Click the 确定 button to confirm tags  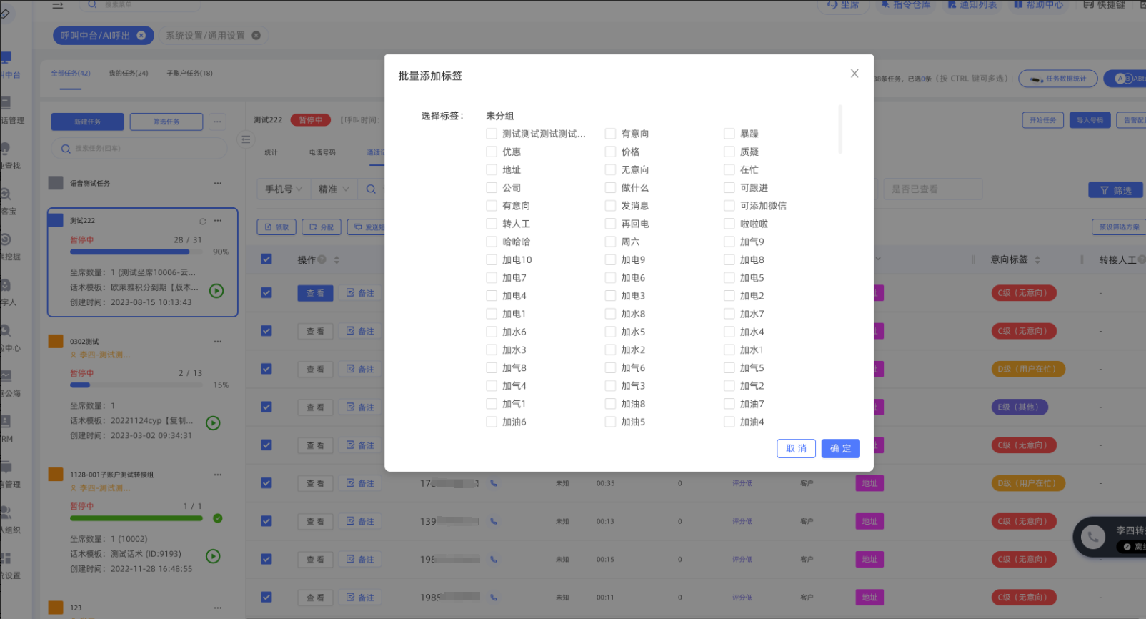840,449
